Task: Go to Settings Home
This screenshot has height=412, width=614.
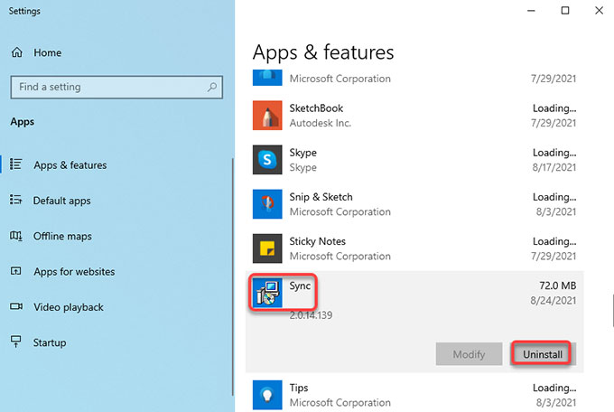Action: (x=36, y=52)
